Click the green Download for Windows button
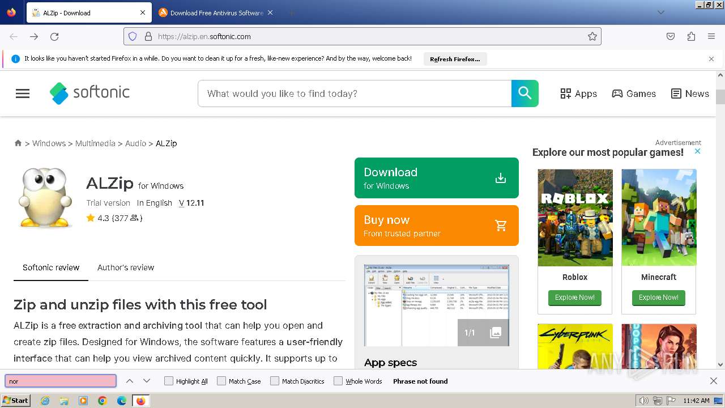The height and width of the screenshot is (408, 725). pyautogui.click(x=437, y=178)
